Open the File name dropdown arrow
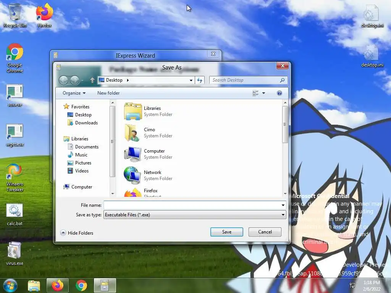 tap(283, 205)
